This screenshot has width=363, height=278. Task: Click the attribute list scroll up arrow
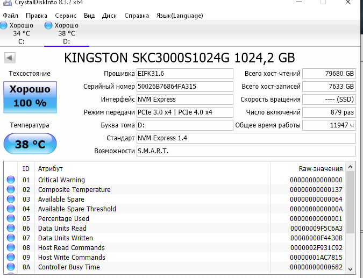(350, 167)
